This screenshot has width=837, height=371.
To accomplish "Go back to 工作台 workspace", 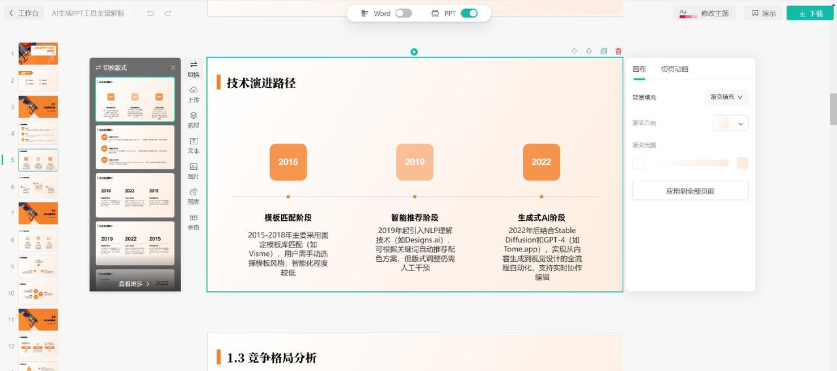I will [x=24, y=13].
